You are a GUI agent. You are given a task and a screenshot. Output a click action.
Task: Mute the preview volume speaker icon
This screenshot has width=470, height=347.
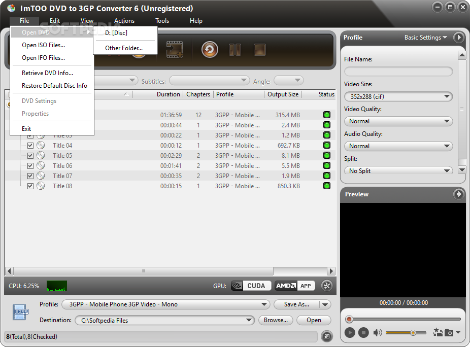378,332
